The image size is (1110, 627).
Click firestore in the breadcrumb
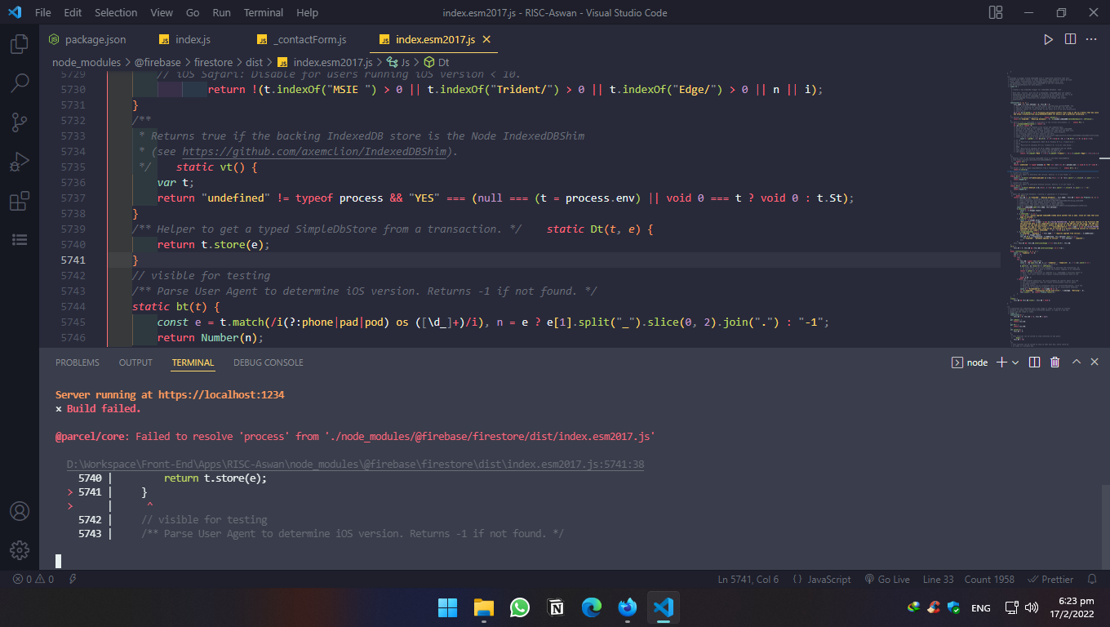coord(213,62)
